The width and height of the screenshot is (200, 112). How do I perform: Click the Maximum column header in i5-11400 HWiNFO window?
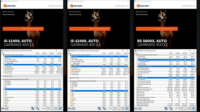(x=51, y=53)
